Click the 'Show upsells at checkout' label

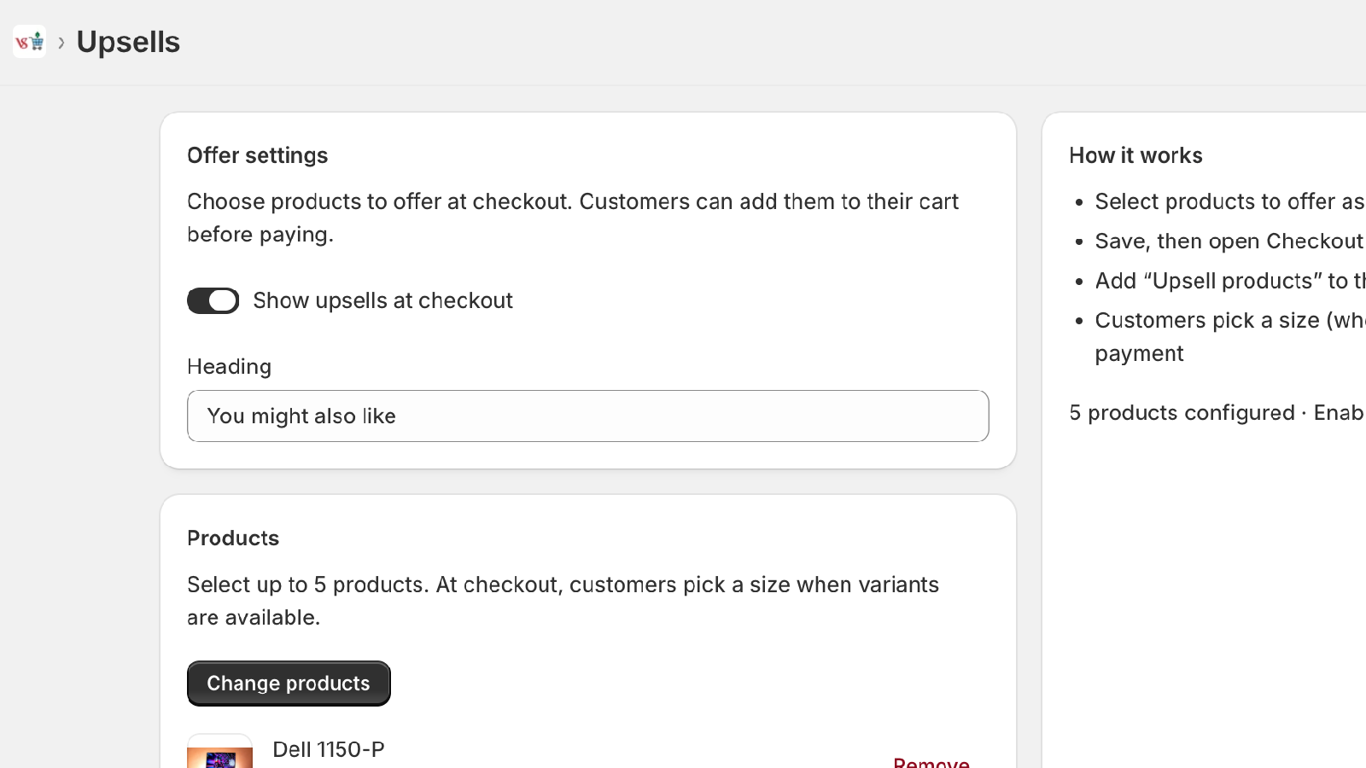point(382,300)
